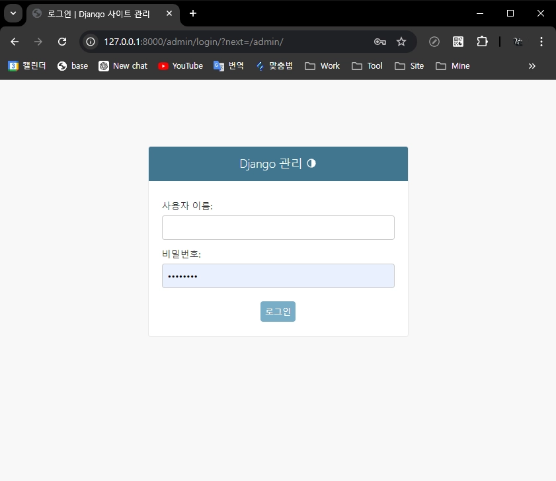Open the New chat bookmark
Image resolution: width=556 pixels, height=481 pixels.
[123, 66]
